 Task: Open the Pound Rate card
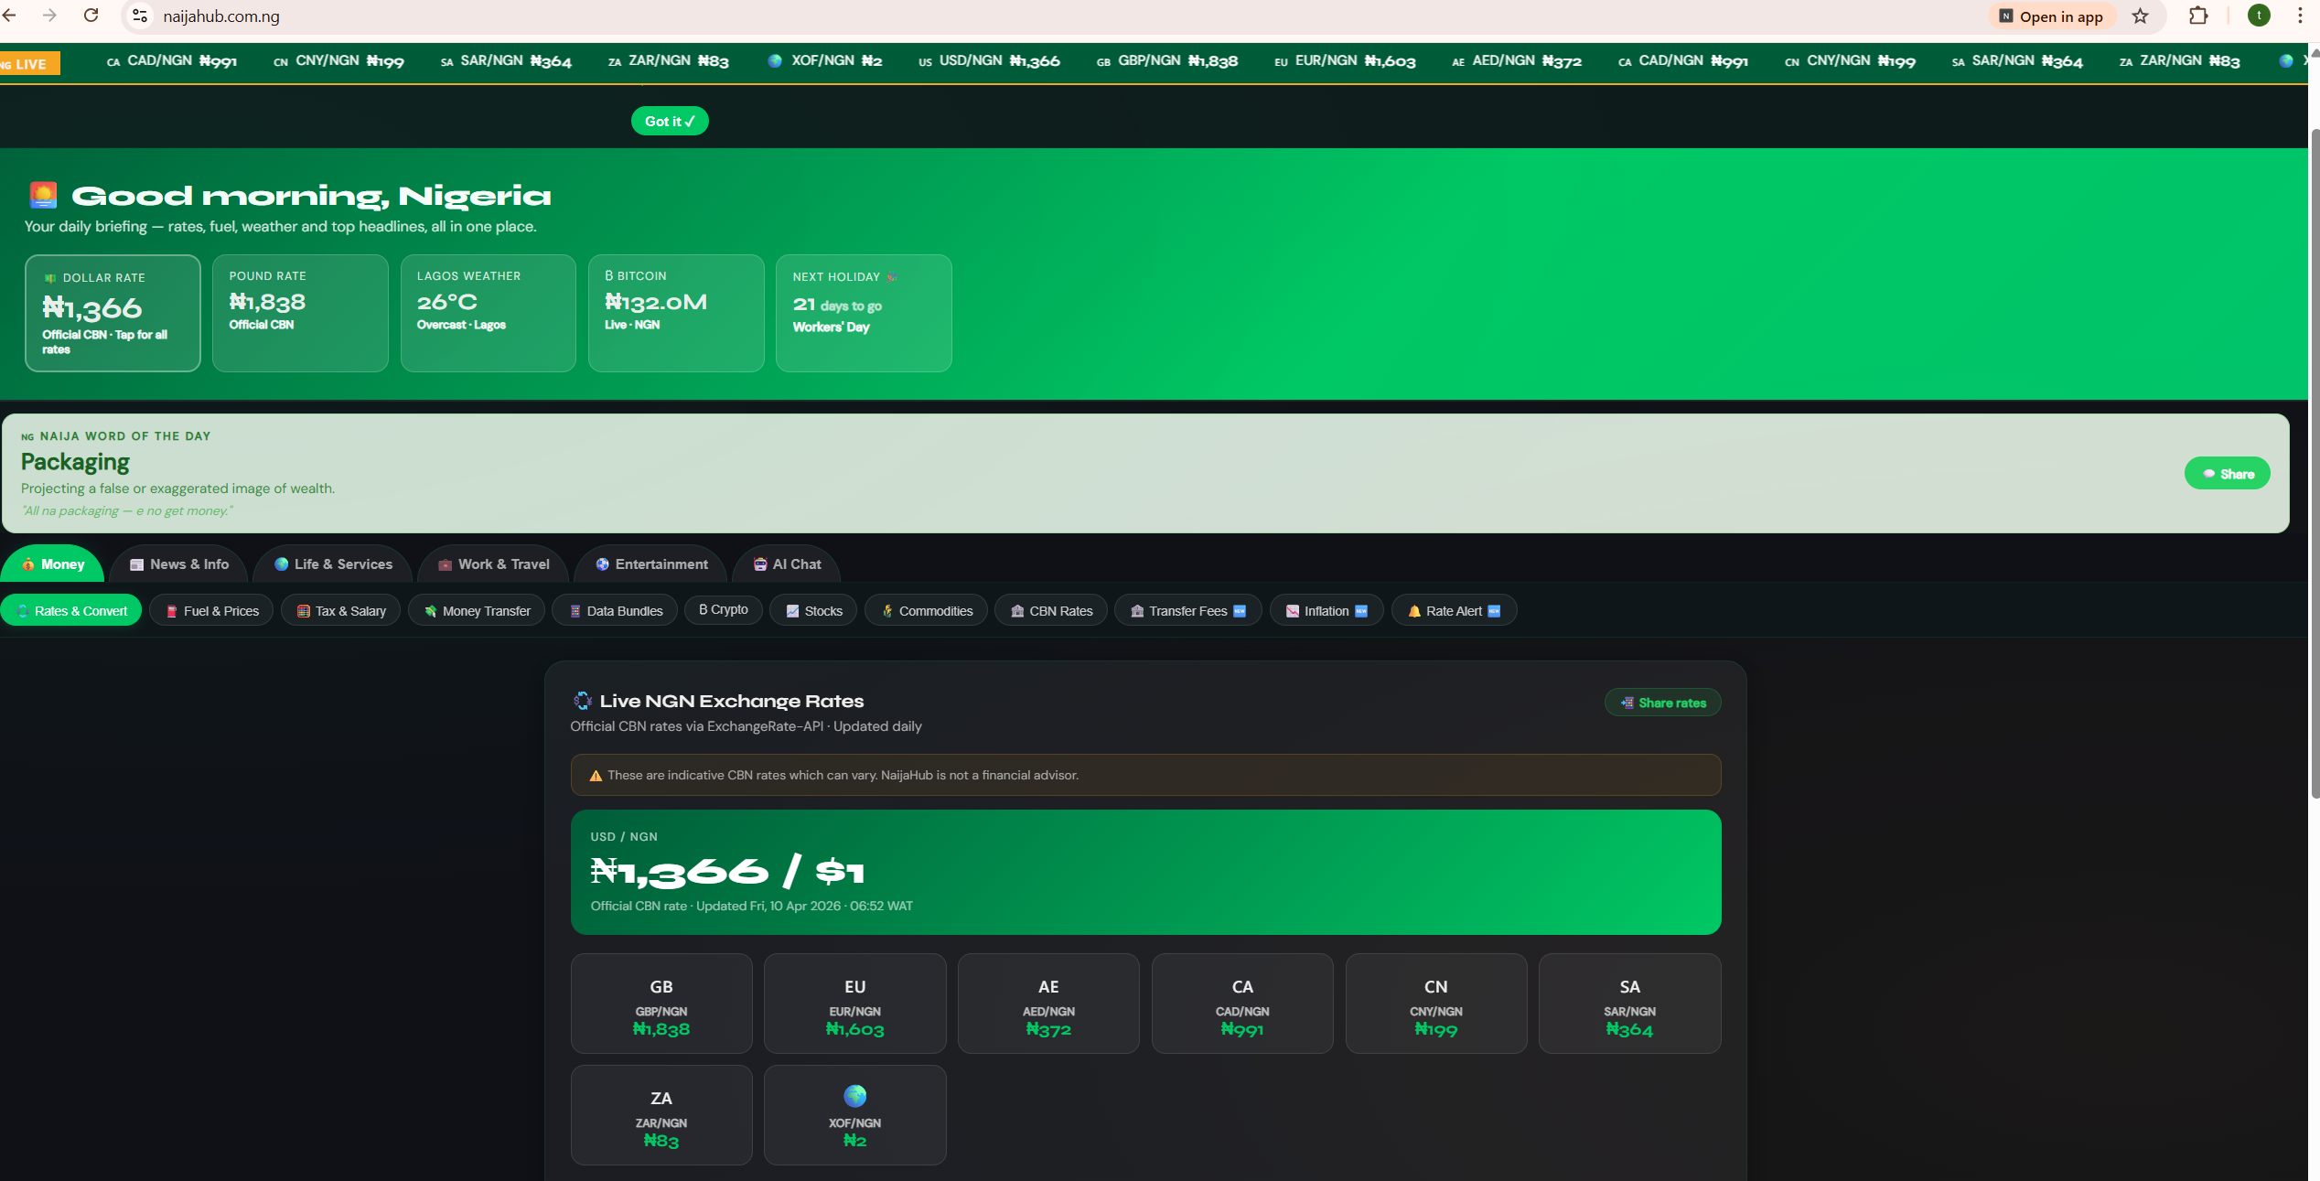point(300,313)
